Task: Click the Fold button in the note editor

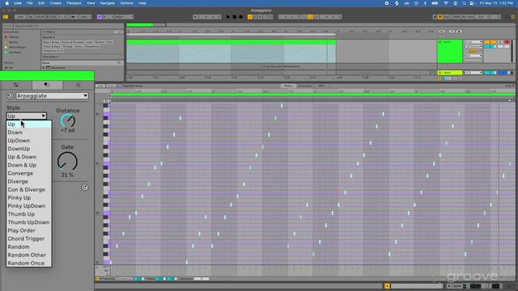Action: coord(100,86)
